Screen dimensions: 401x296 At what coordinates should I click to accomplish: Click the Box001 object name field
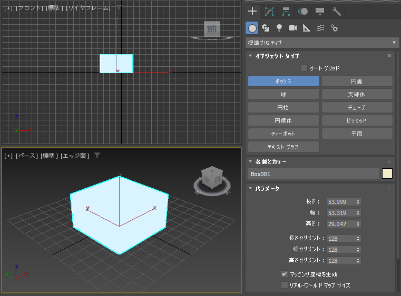click(314, 174)
